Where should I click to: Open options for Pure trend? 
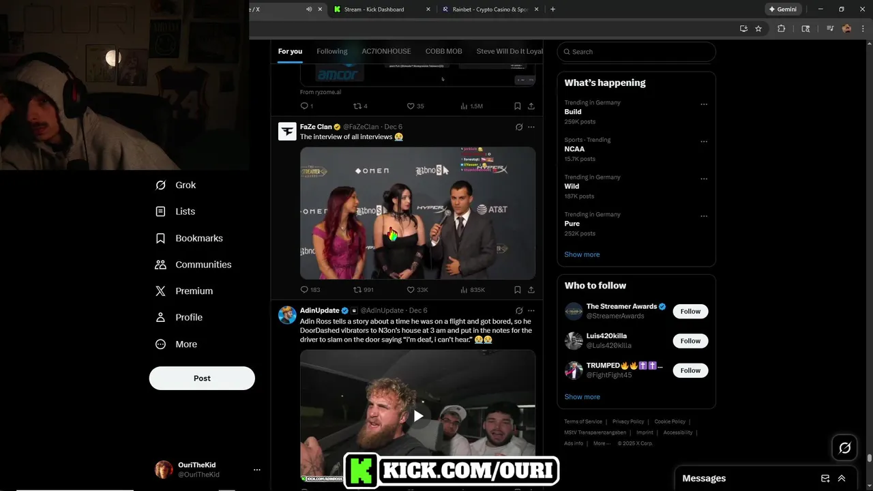click(704, 216)
